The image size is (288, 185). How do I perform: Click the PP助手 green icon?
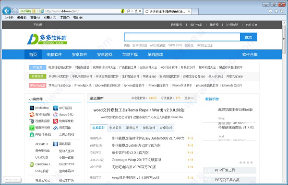(x=32, y=135)
